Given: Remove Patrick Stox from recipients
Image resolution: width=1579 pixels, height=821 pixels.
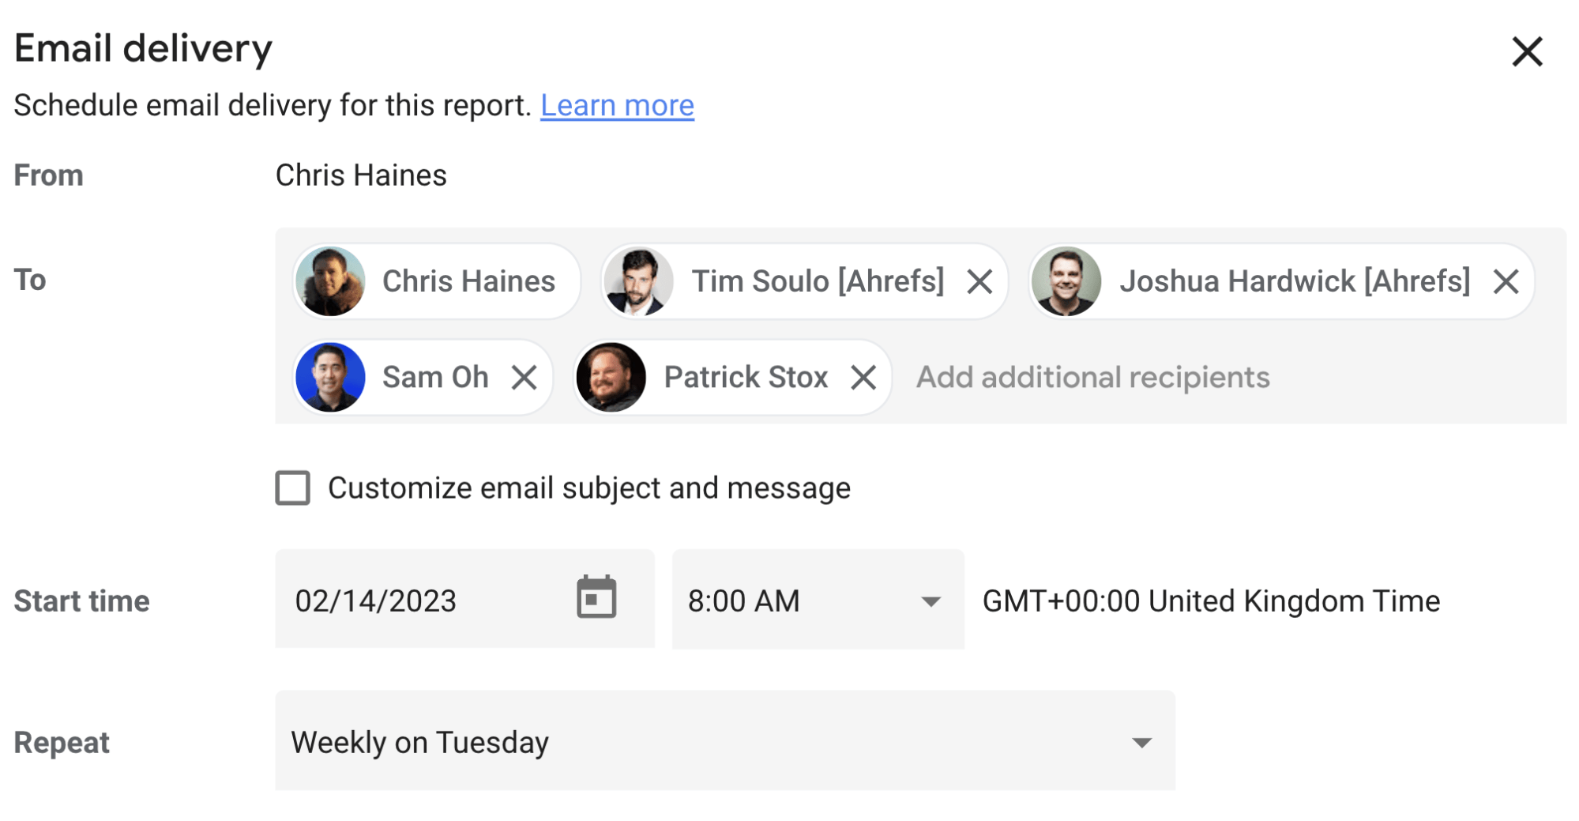Looking at the screenshot, I should pyautogui.click(x=863, y=377).
